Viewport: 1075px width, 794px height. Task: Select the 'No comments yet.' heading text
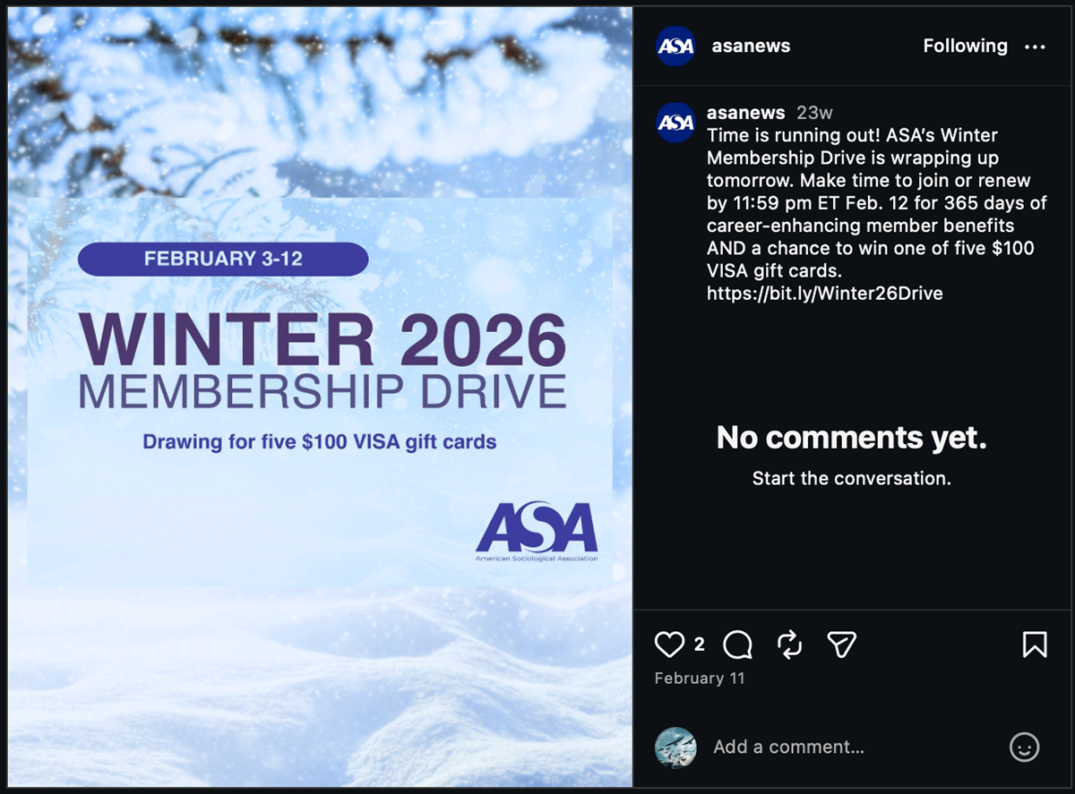(852, 438)
